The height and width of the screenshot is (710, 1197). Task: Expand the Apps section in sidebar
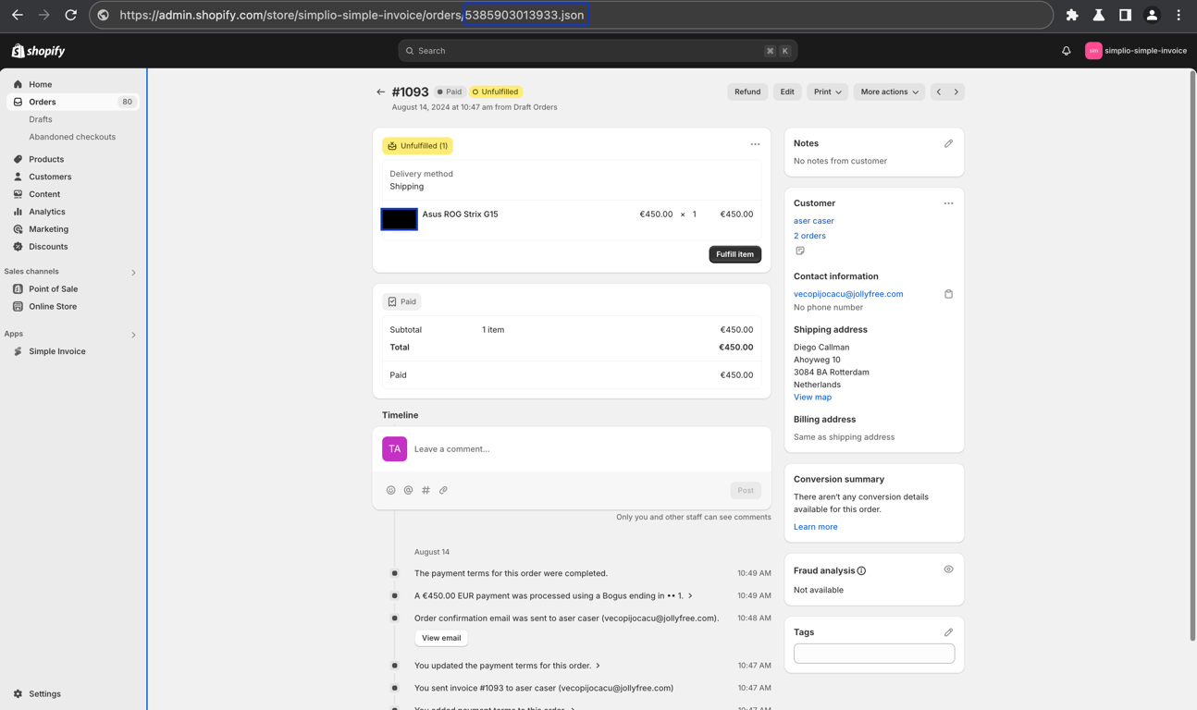coord(133,335)
